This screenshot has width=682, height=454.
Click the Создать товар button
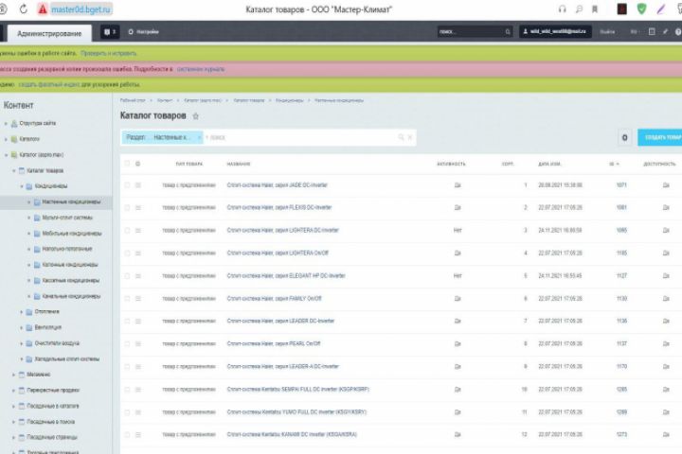(x=660, y=137)
